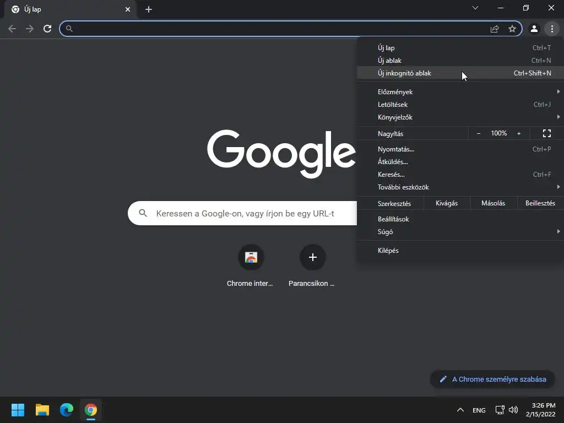
Task: Choose Átküldés... from the menu
Action: tap(460, 161)
